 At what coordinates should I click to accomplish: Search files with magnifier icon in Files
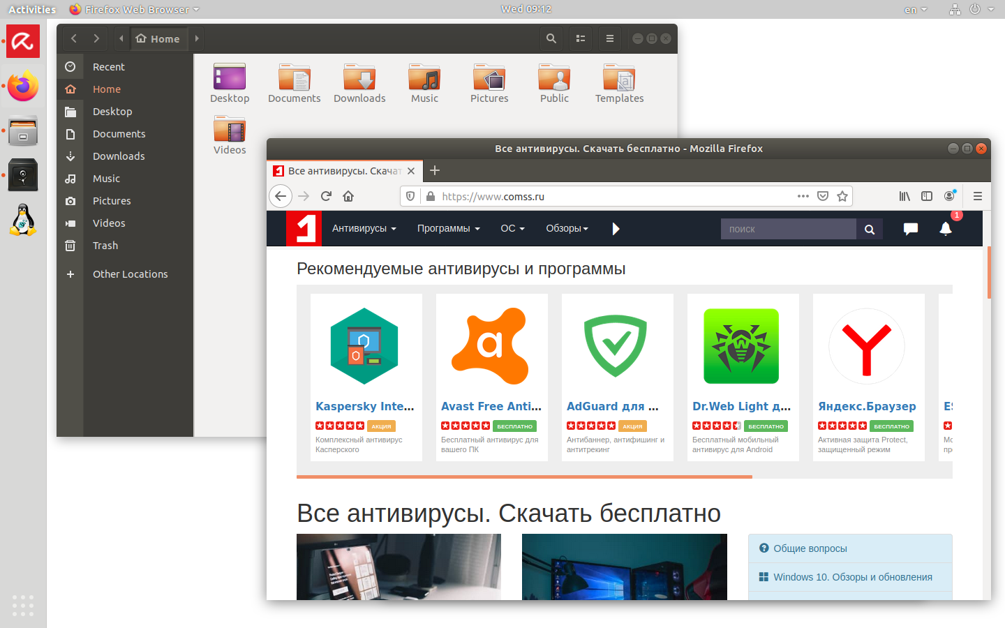click(x=551, y=38)
